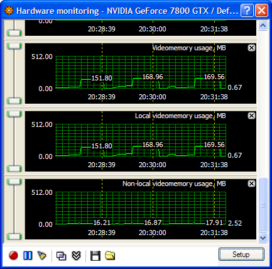Save the log using the floppy disk icon
The height and width of the screenshot is (269, 272).
[95, 256]
